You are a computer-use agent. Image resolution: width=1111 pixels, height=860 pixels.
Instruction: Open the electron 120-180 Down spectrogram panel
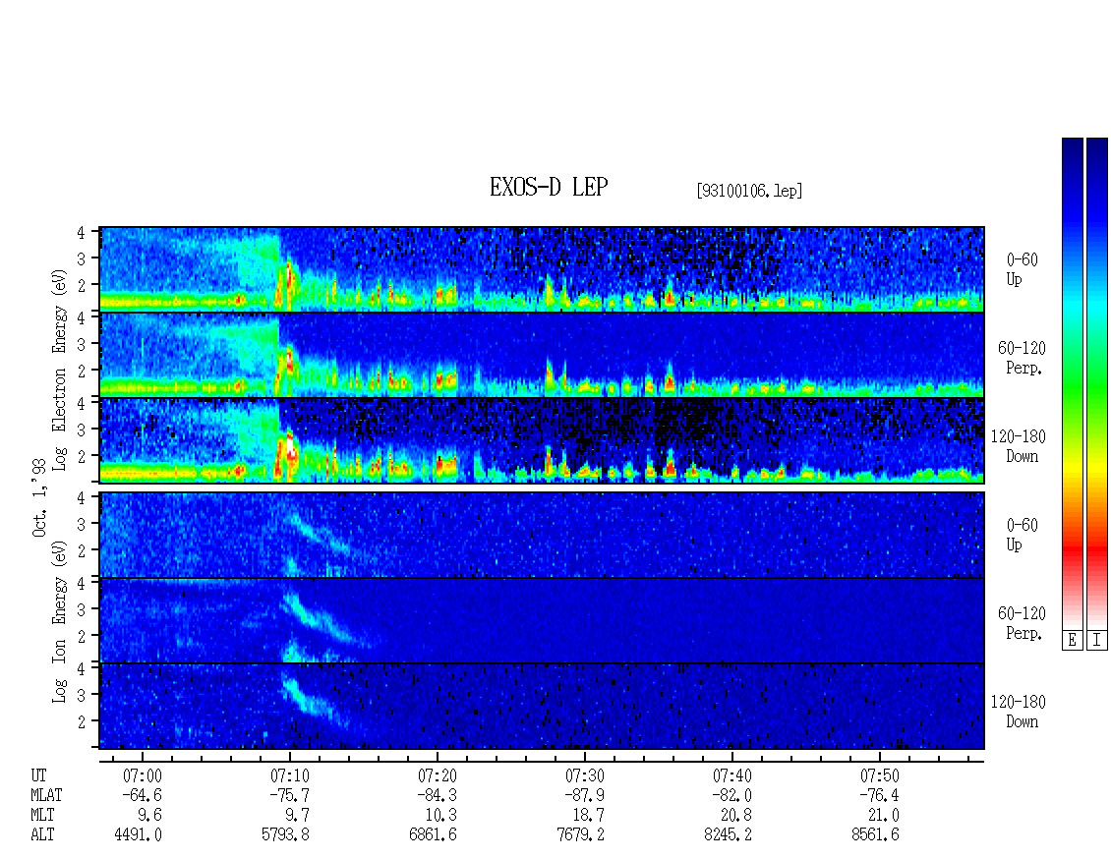coord(542,440)
